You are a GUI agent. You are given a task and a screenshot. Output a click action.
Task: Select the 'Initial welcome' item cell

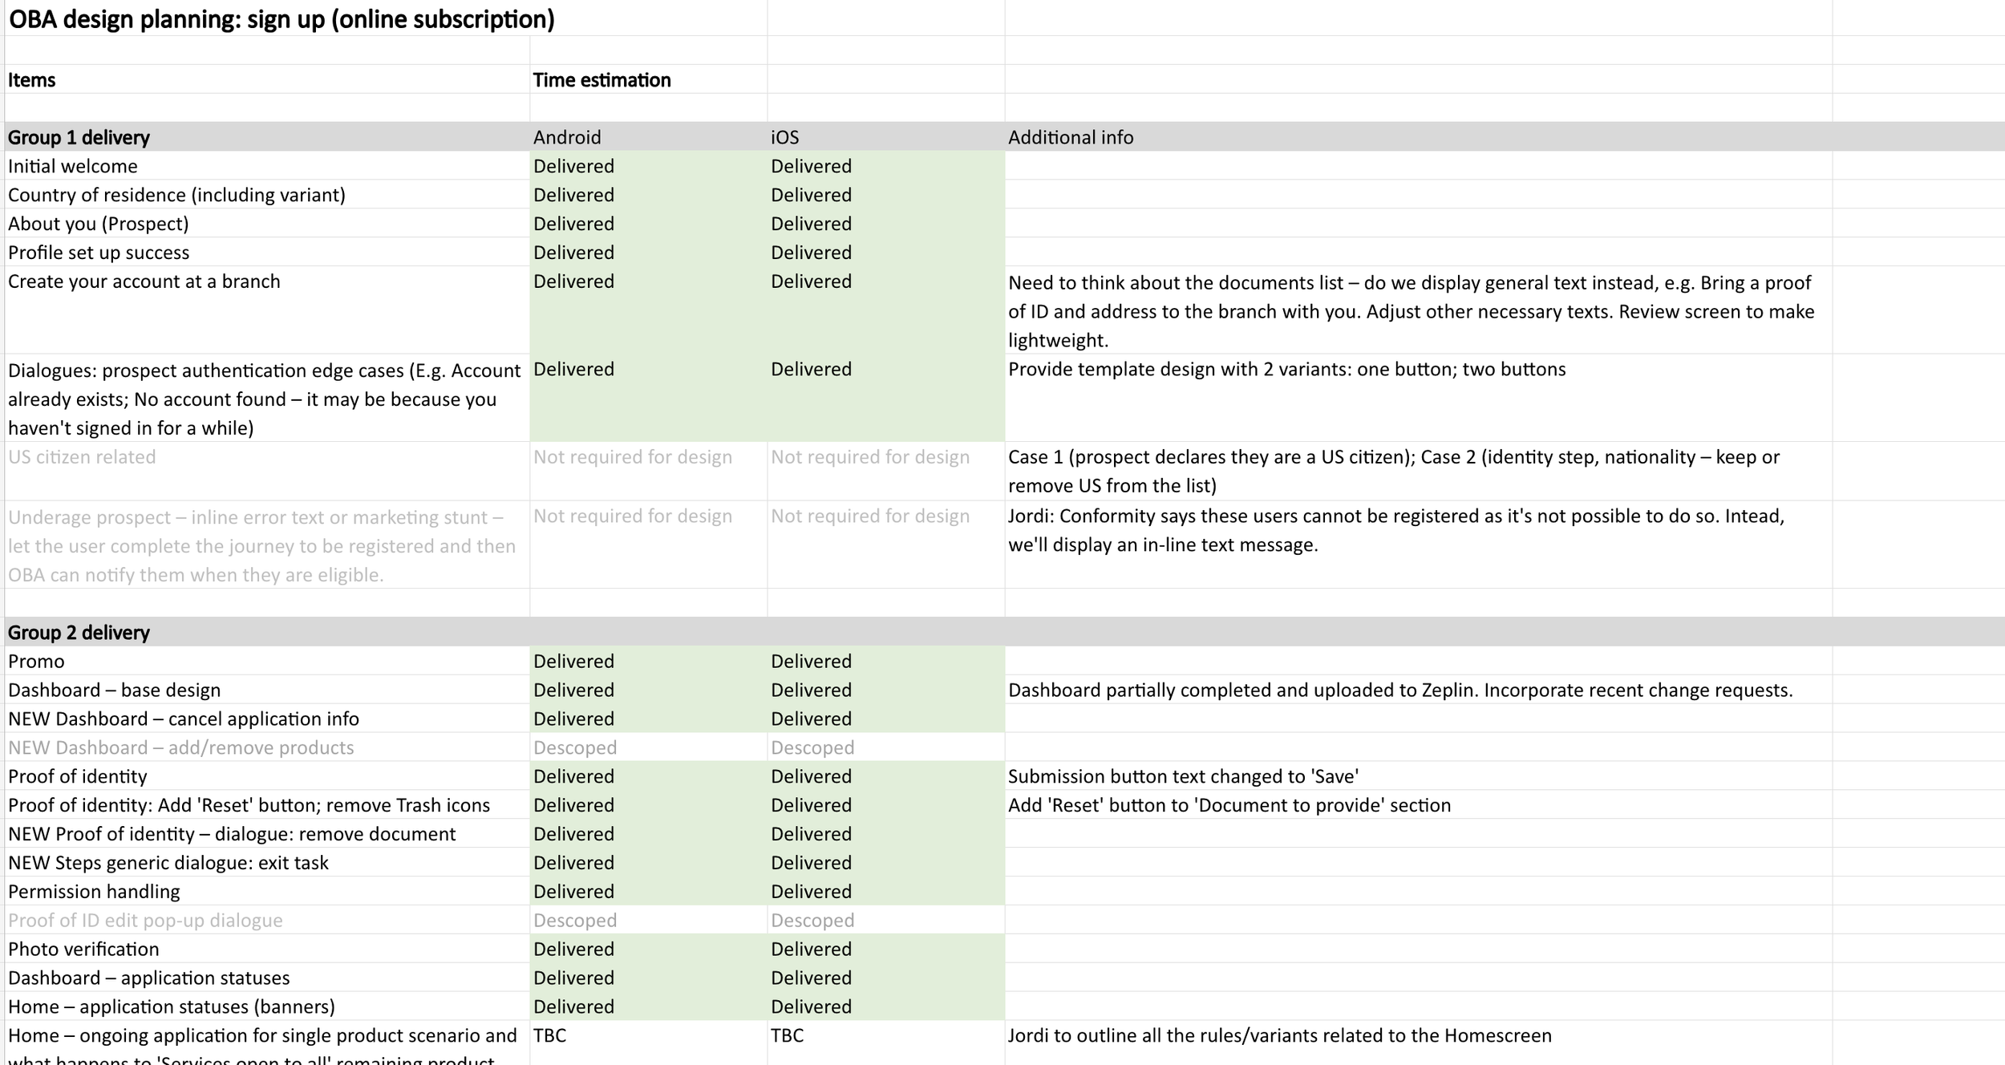click(x=73, y=166)
